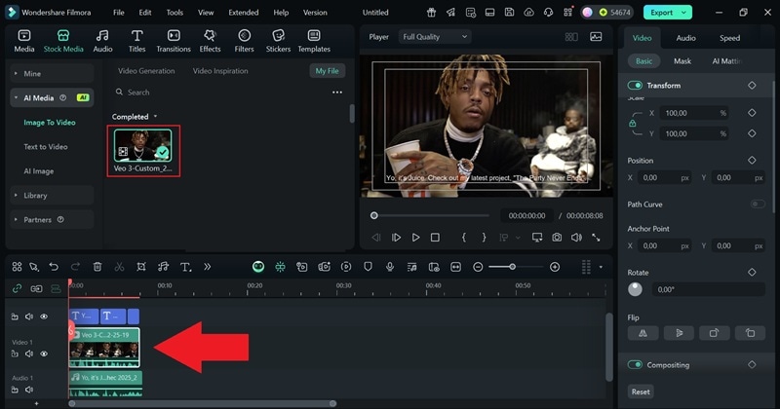Flip the clip horizontally
780x409 pixels.
point(643,333)
